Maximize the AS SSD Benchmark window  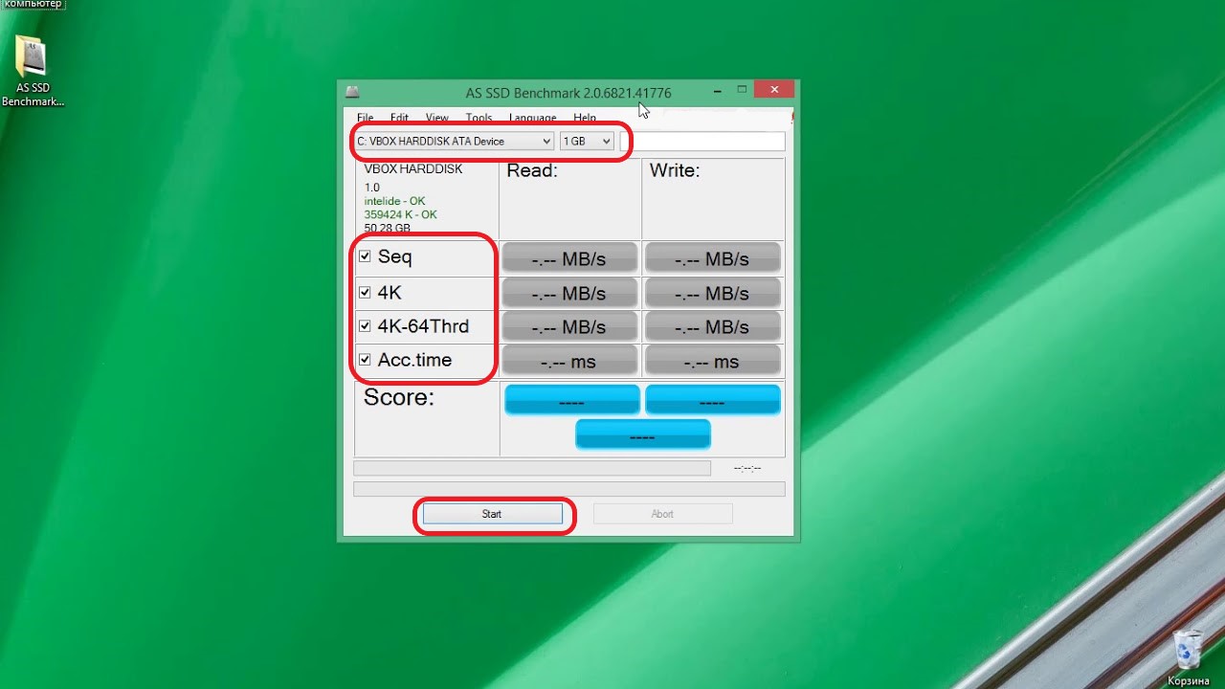742,90
